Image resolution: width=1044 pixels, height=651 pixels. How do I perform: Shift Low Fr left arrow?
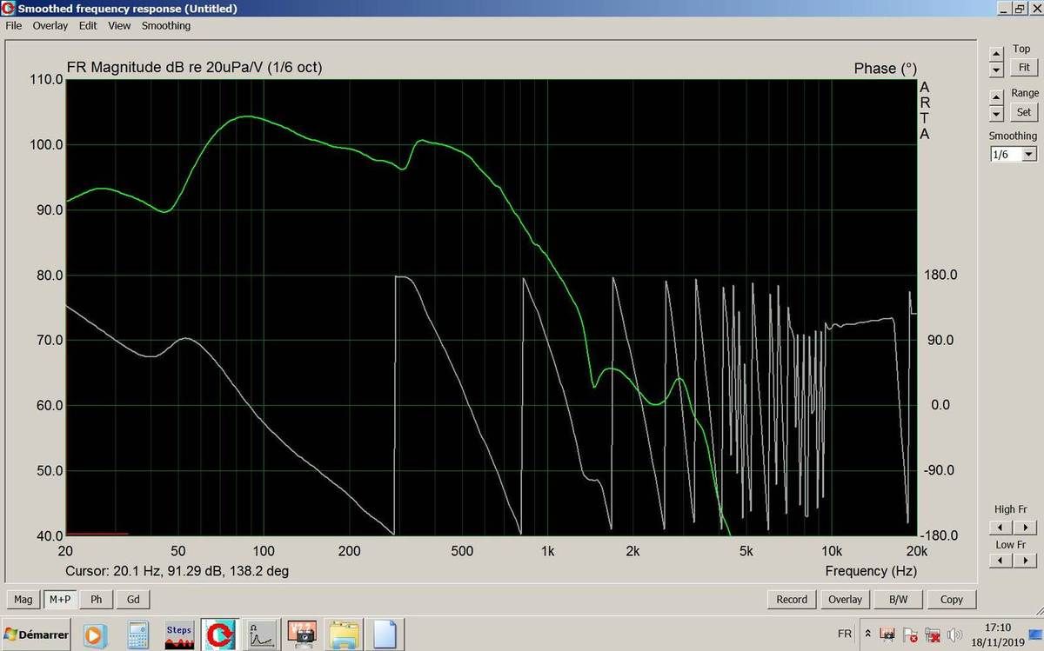1002,561
